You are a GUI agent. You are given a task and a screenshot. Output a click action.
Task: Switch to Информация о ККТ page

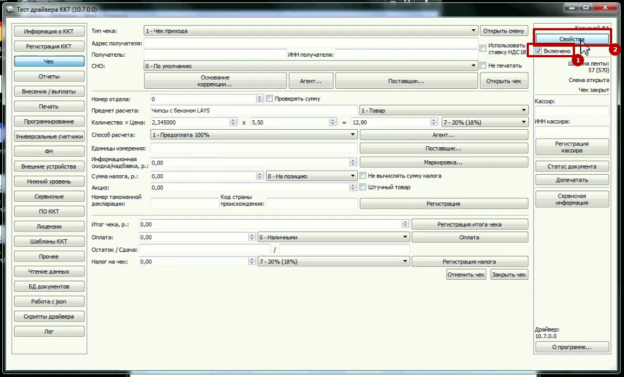[x=49, y=31]
